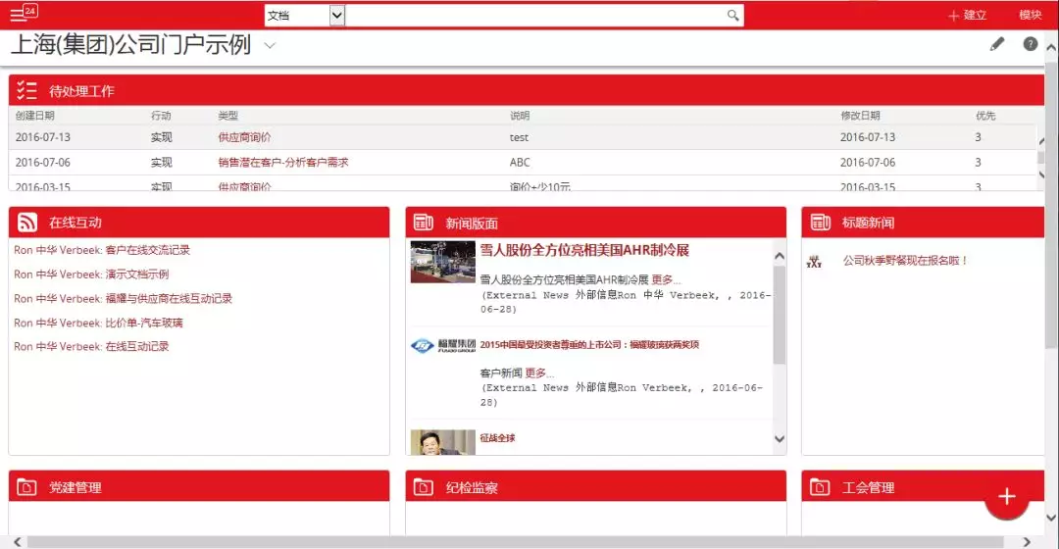Open the help question mark icon
The height and width of the screenshot is (549, 1059).
click(1031, 44)
